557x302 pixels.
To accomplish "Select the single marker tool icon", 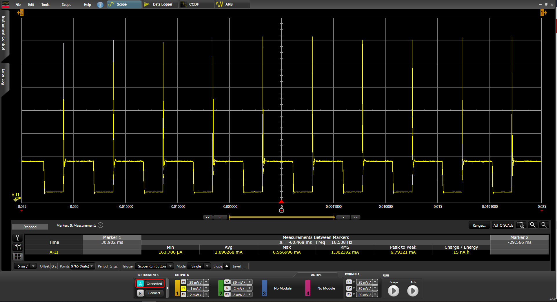I will click(18, 238).
